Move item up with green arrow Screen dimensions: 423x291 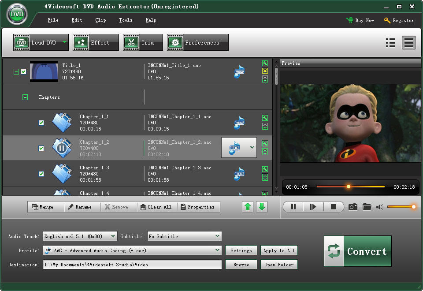[248, 207]
